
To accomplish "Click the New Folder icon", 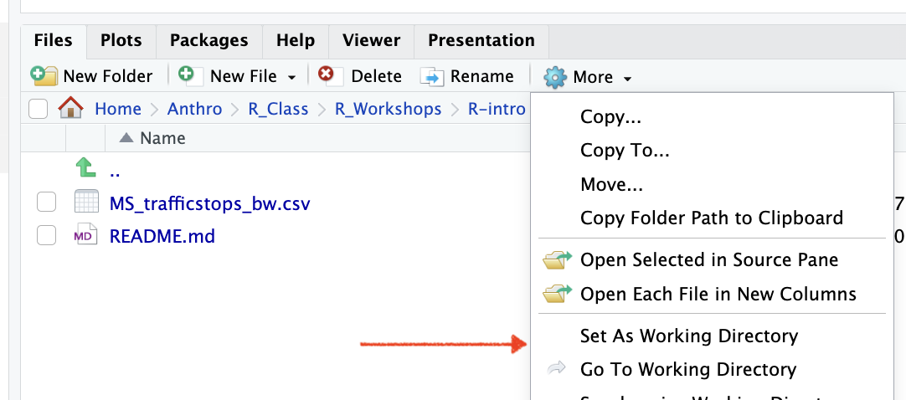I will point(44,76).
